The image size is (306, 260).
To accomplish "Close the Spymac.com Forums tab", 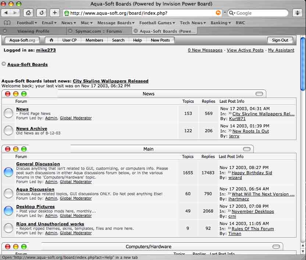I will (x=70, y=31).
